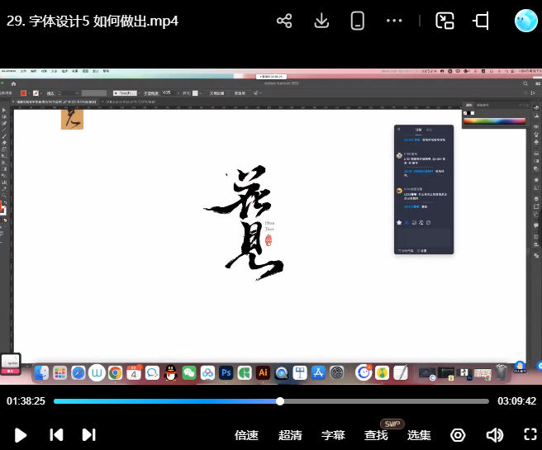
Task: Click the 字幕 subtitles button
Action: click(333, 435)
